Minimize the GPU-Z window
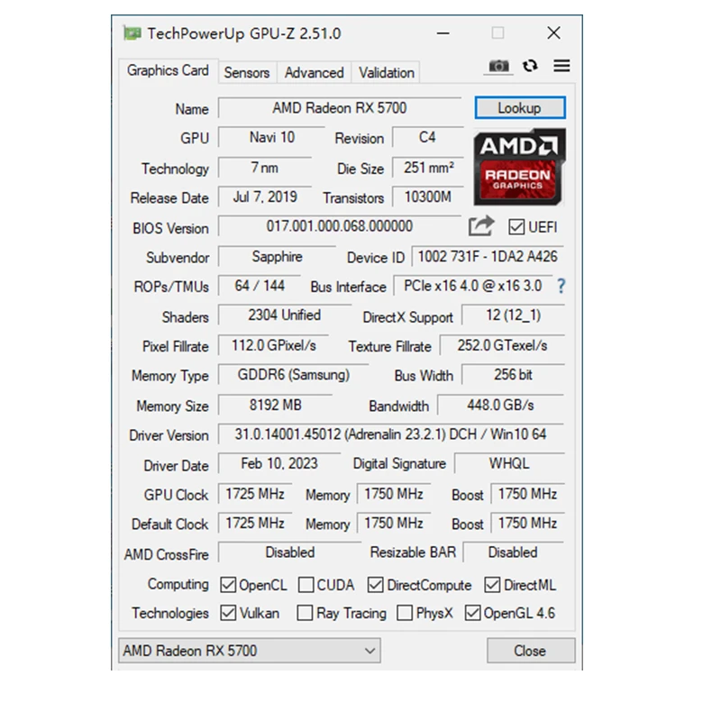 443,33
